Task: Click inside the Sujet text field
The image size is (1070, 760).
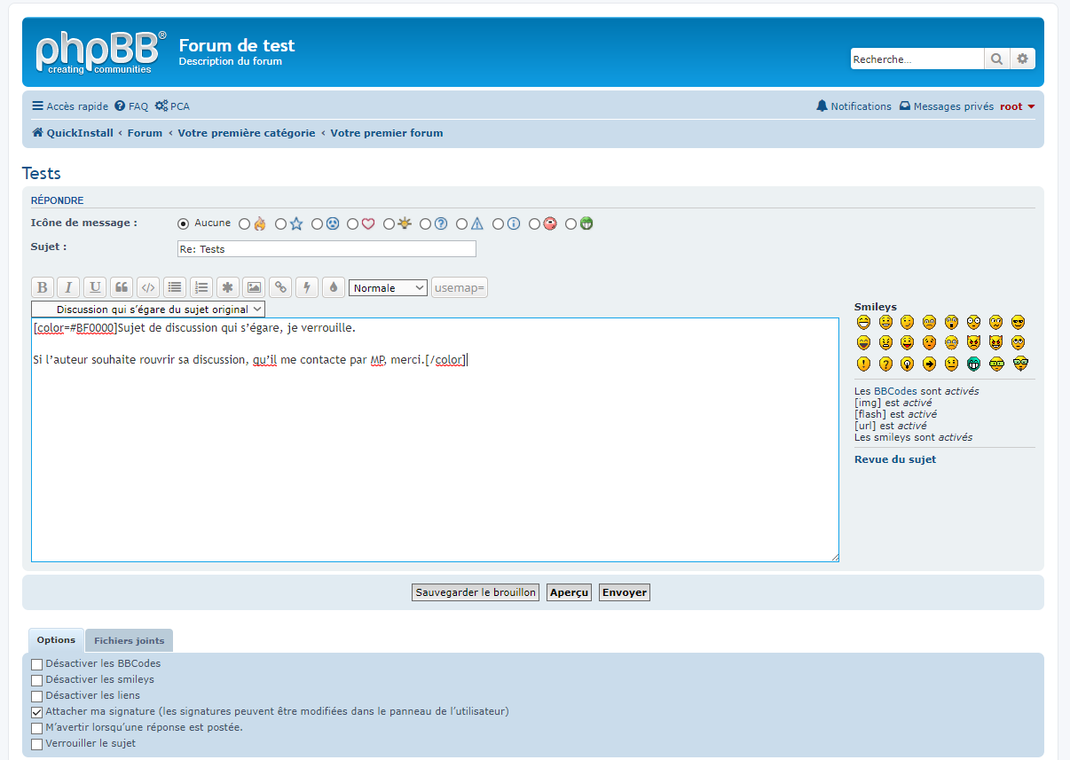Action: click(327, 249)
